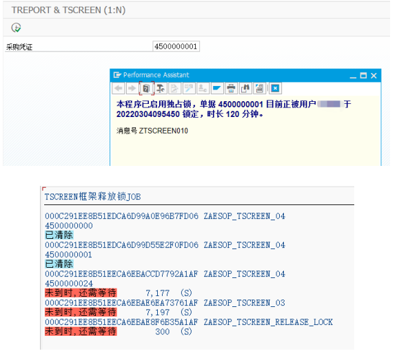This screenshot has height=360, width=408.
Task: Click the Performance Assistant window menu icon
Action: pyautogui.click(x=117, y=75)
